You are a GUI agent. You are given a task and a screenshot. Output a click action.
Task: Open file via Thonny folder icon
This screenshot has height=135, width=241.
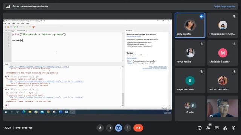coord(8,27)
